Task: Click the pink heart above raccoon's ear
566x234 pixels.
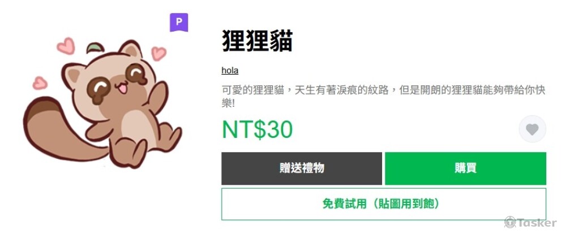Action: [66, 46]
